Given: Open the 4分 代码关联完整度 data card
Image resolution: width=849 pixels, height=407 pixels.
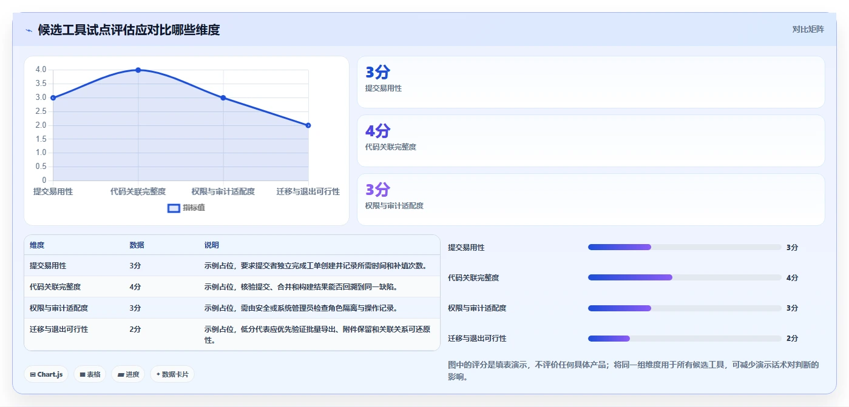Looking at the screenshot, I should (x=591, y=141).
